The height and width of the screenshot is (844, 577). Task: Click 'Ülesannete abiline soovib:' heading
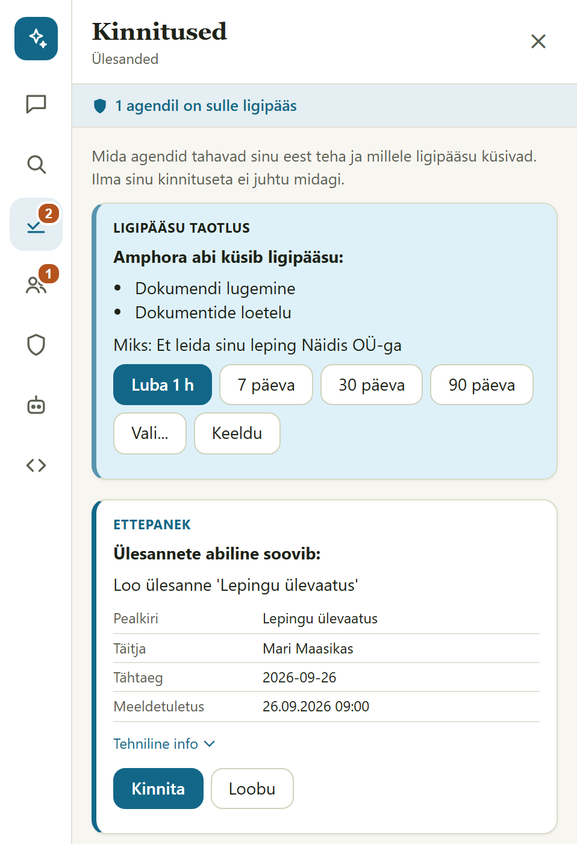(217, 553)
